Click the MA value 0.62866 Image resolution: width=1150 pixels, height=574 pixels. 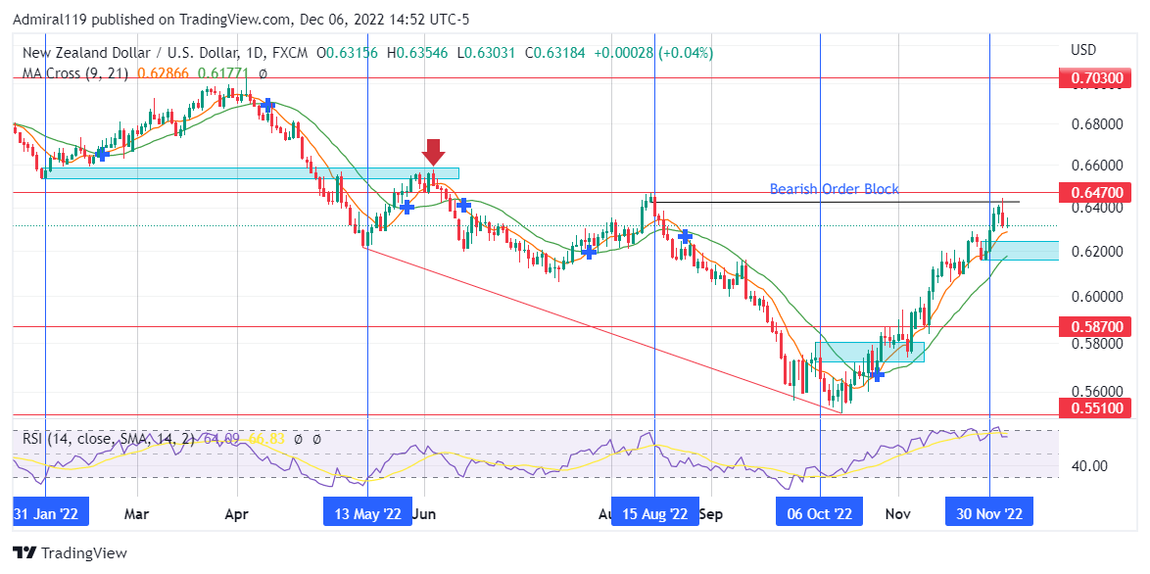162,73
